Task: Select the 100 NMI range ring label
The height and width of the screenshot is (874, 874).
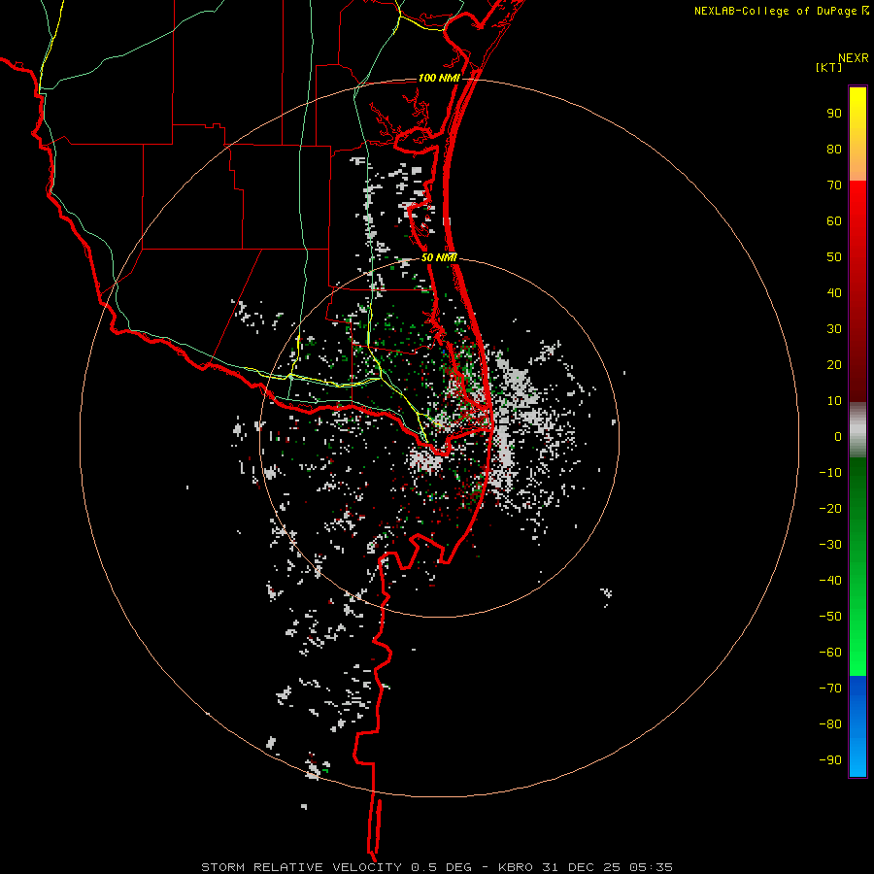Action: click(439, 78)
